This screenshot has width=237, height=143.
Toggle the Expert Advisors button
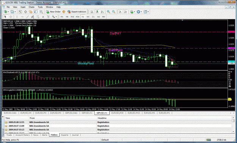click(x=77, y=12)
